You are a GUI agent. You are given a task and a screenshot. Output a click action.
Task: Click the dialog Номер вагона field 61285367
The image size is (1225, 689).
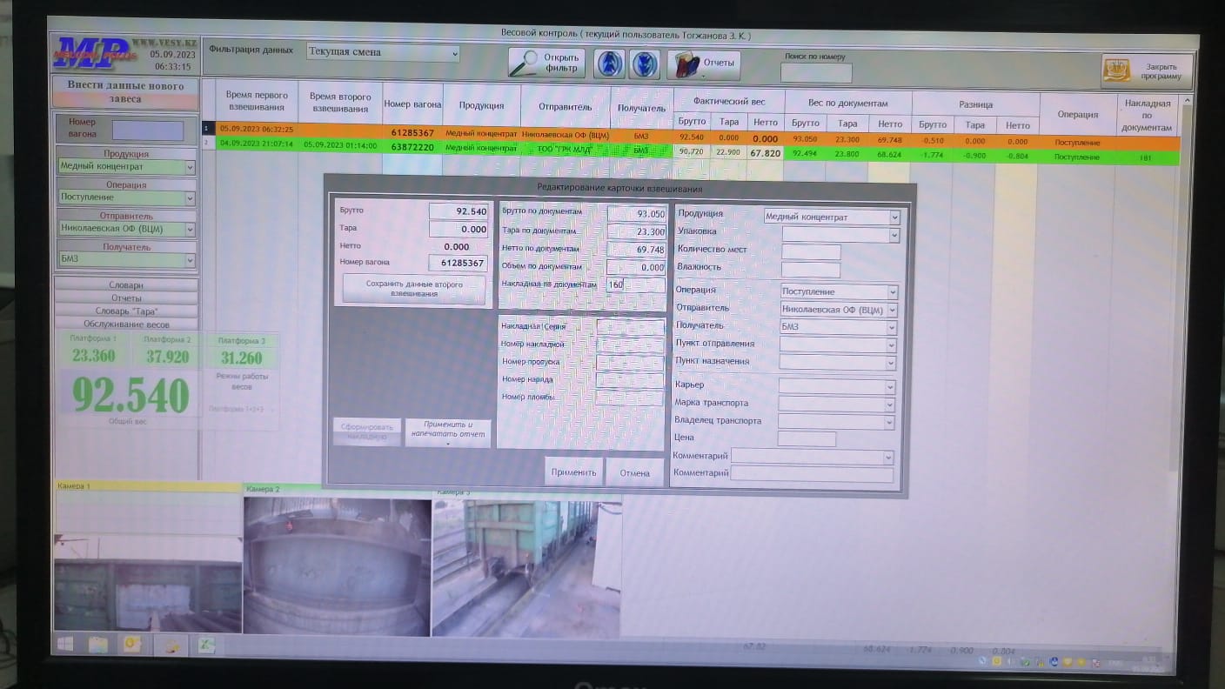(459, 263)
